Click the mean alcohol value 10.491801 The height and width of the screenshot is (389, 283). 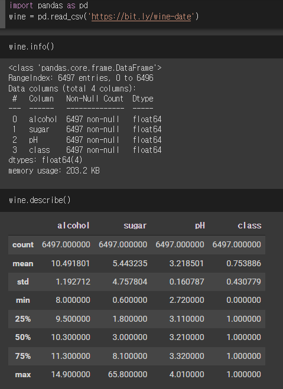(70, 263)
